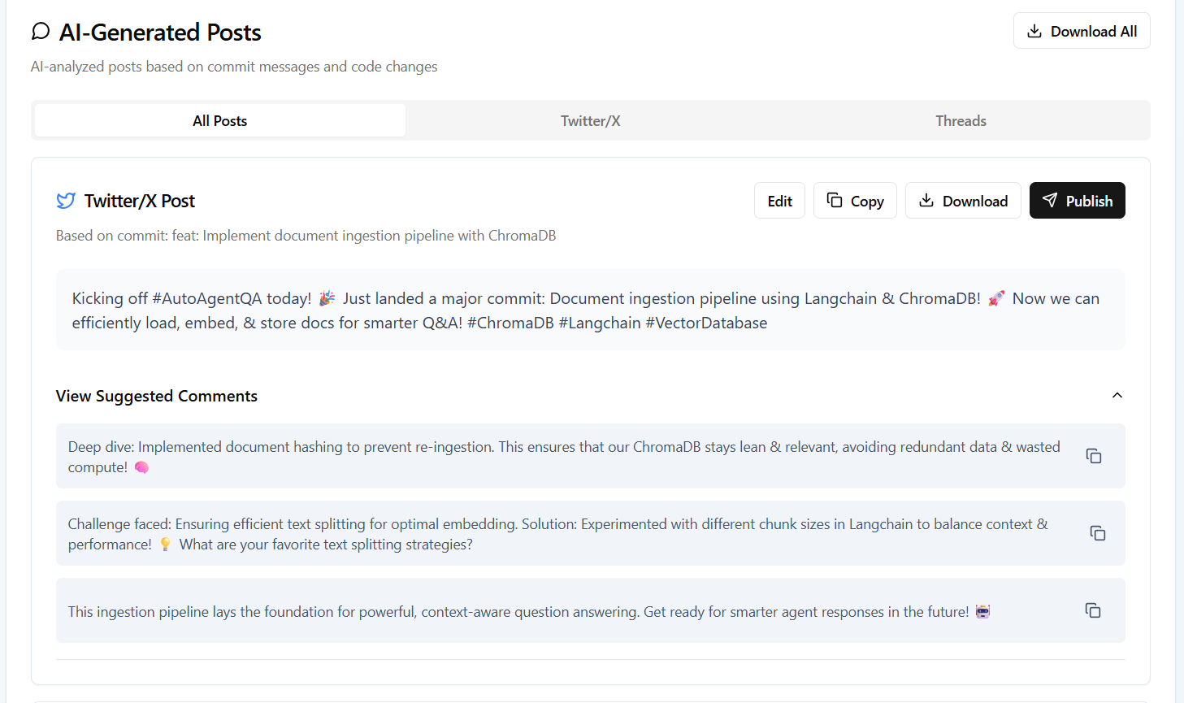Click the 'Deep dive: Implemented document hashing' comment text
Image resolution: width=1184 pixels, height=703 pixels.
(x=564, y=457)
